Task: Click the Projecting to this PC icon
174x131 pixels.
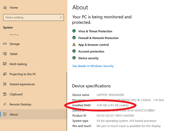Action: click(x=5, y=74)
